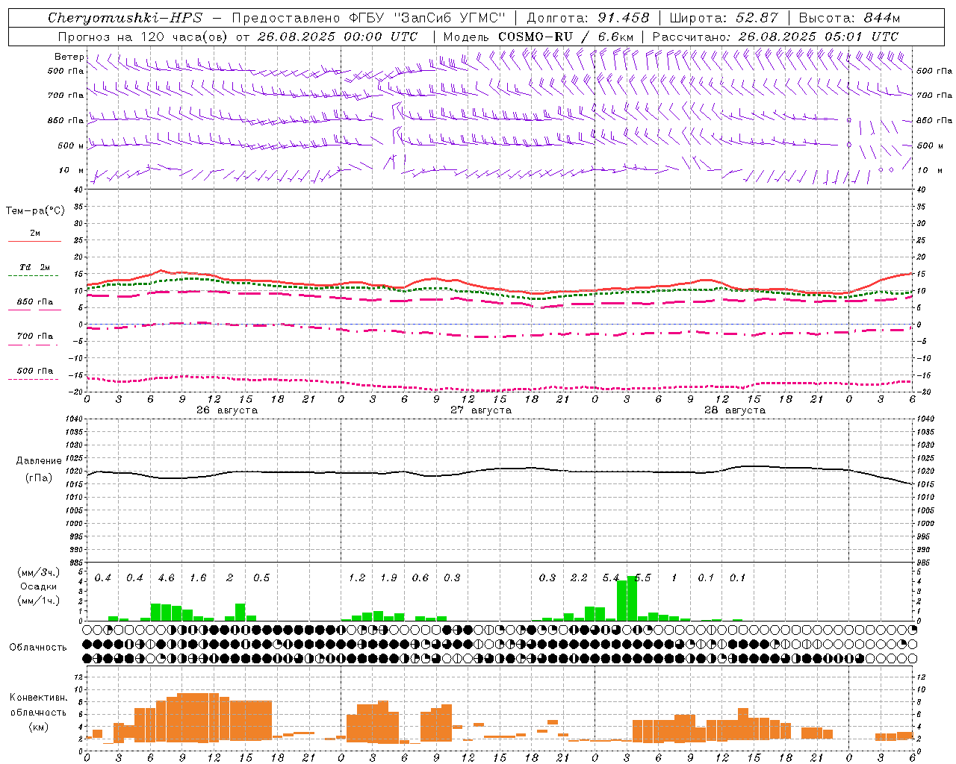Click the "Прогноз на 120 часа(ов)" text
The height and width of the screenshot is (764, 956).
click(x=143, y=37)
